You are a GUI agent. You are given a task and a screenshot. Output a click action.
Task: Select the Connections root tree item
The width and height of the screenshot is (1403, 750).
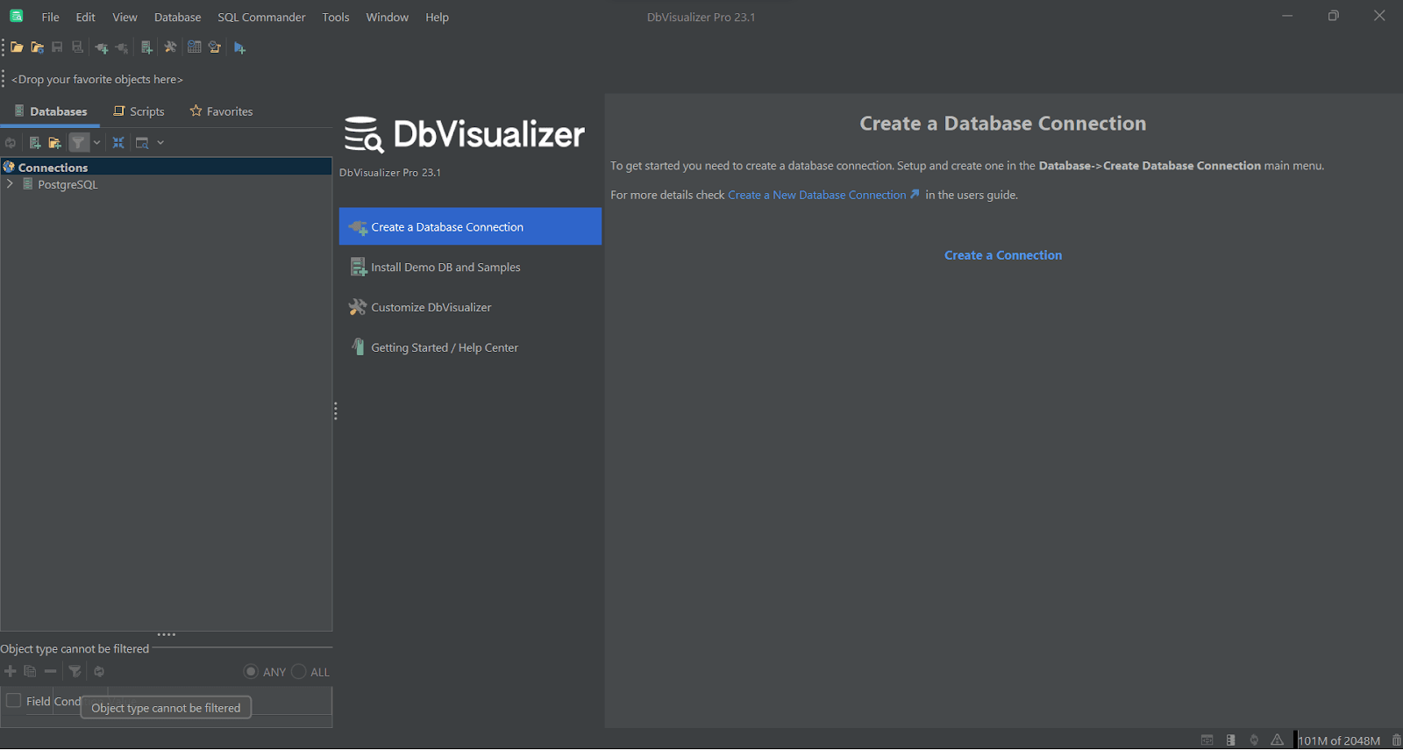point(53,168)
